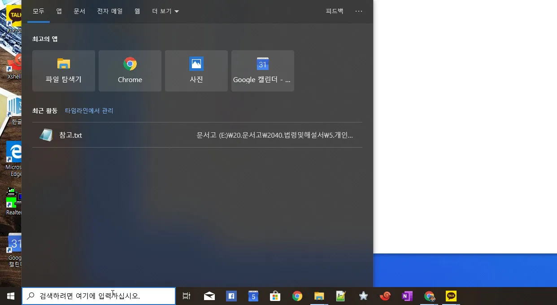557x305 pixels.
Task: Switch to the 웹 search tab
Action: pyautogui.click(x=137, y=11)
